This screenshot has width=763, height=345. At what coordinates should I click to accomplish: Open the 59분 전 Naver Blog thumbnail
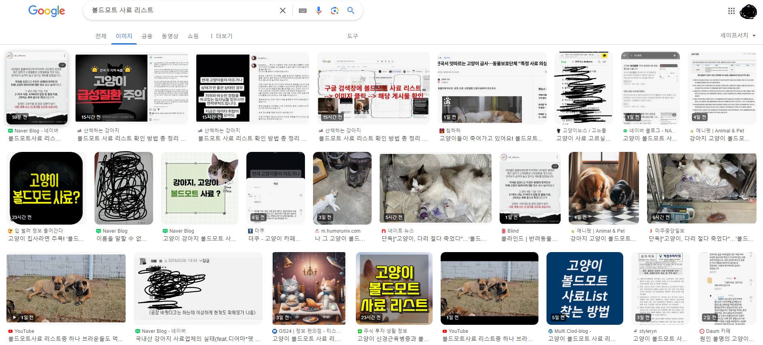tap(37, 88)
